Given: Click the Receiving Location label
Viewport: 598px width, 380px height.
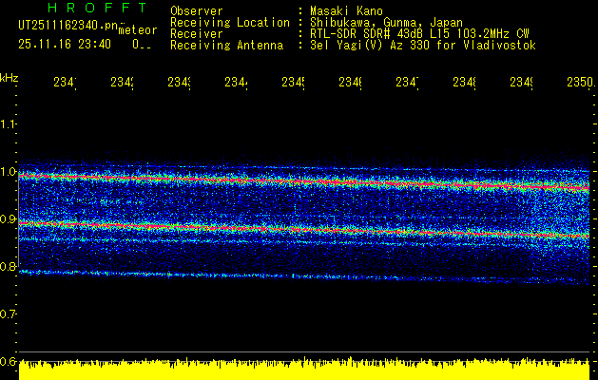Looking at the screenshot, I should tap(230, 23).
